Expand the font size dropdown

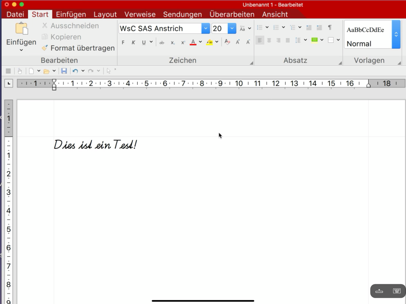click(232, 28)
